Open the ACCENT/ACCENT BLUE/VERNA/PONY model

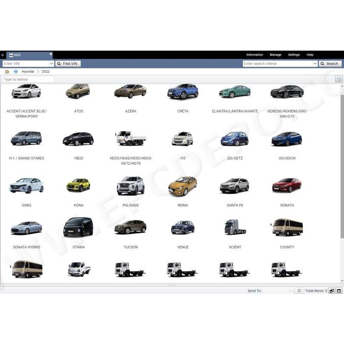[x=27, y=101]
